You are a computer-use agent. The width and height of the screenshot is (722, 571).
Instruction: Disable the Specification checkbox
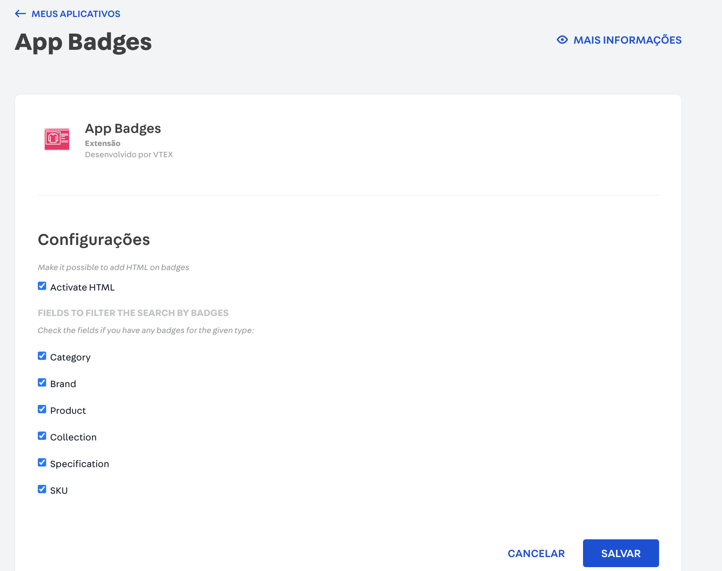[42, 462]
